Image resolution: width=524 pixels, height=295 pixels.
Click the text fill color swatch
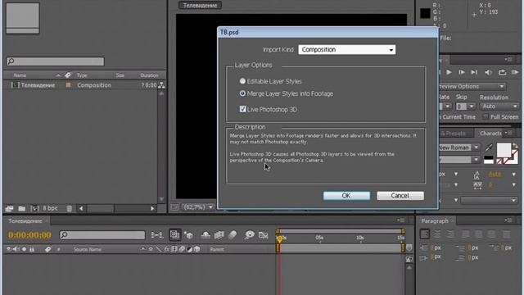click(x=504, y=150)
